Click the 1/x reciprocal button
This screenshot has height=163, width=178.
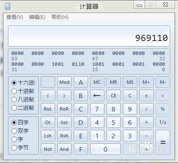(x=163, y=122)
